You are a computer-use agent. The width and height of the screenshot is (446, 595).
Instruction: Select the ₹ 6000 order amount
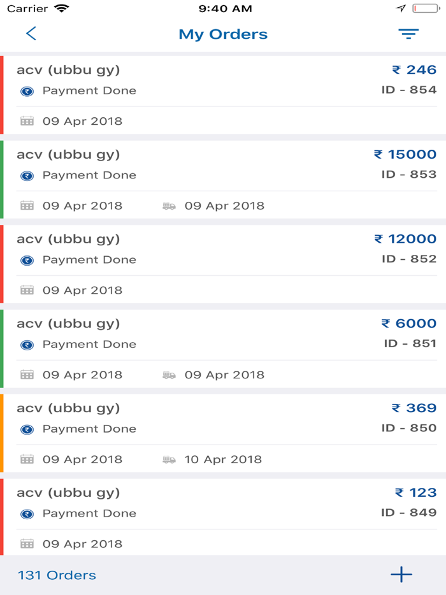409,324
